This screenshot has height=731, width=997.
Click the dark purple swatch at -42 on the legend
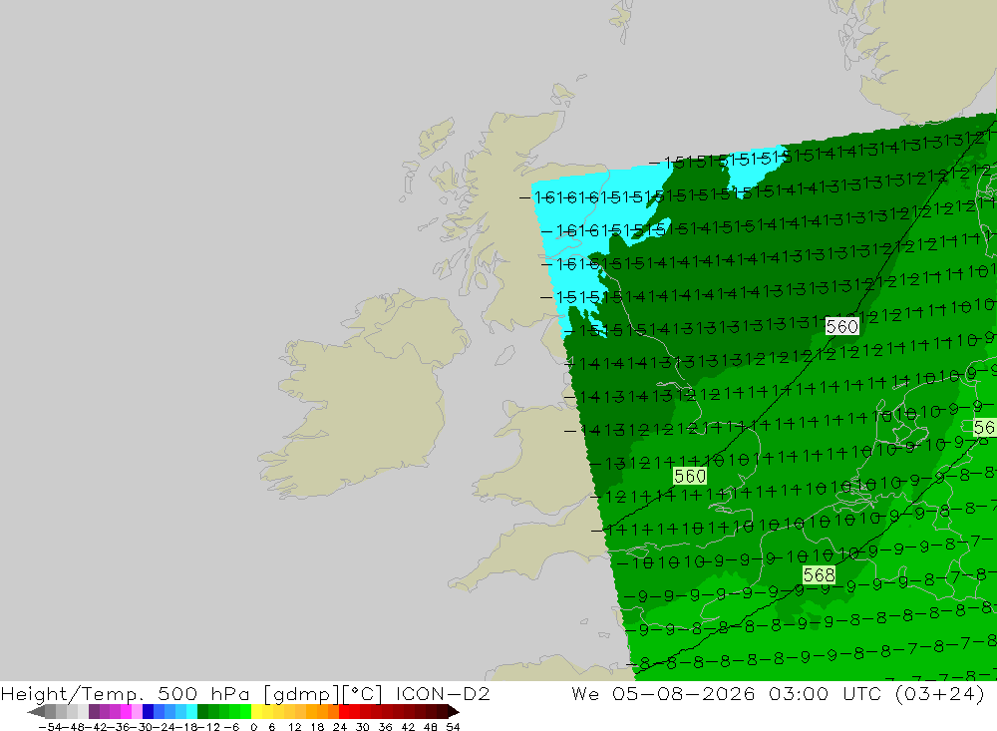click(94, 711)
